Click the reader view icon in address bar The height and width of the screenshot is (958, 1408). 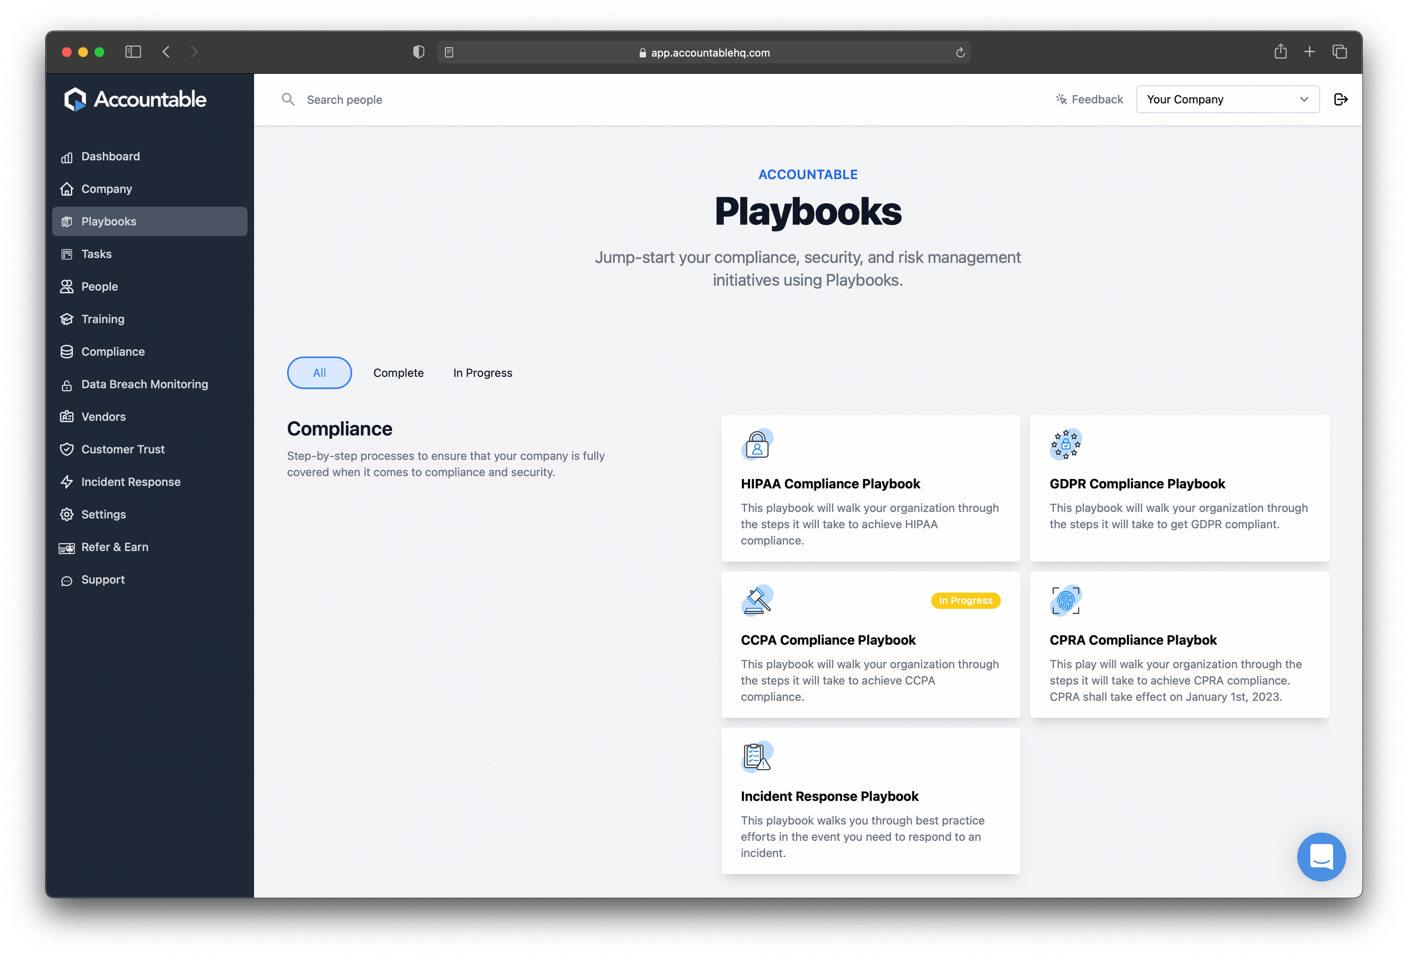coord(449,53)
